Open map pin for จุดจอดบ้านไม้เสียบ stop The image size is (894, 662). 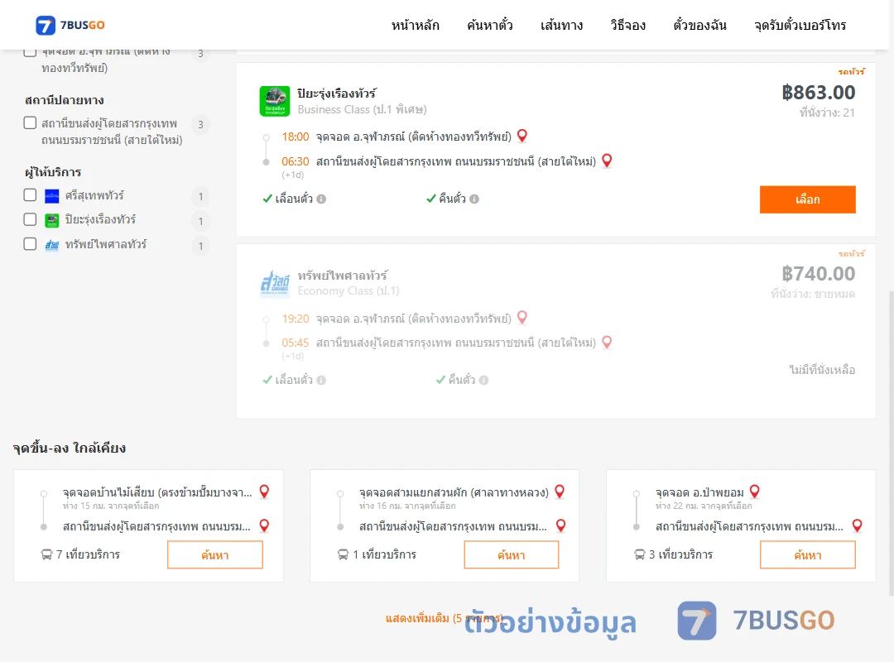pyautogui.click(x=264, y=492)
